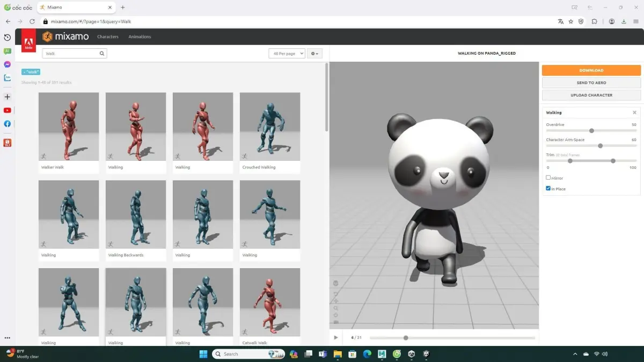
Task: Select the Crouched Walking animation thumbnail
Action: point(270,127)
